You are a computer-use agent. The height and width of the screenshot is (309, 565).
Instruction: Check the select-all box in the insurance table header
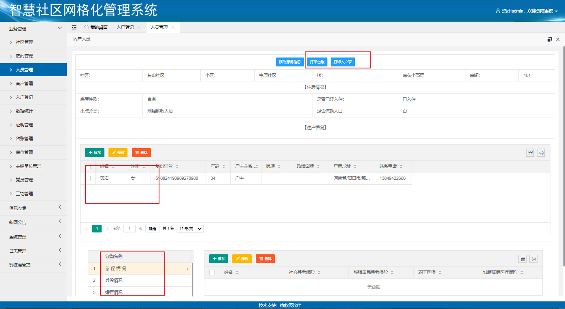(212, 273)
